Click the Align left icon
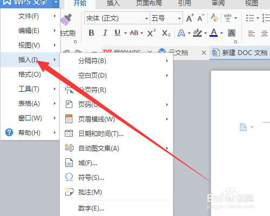 (251, 33)
